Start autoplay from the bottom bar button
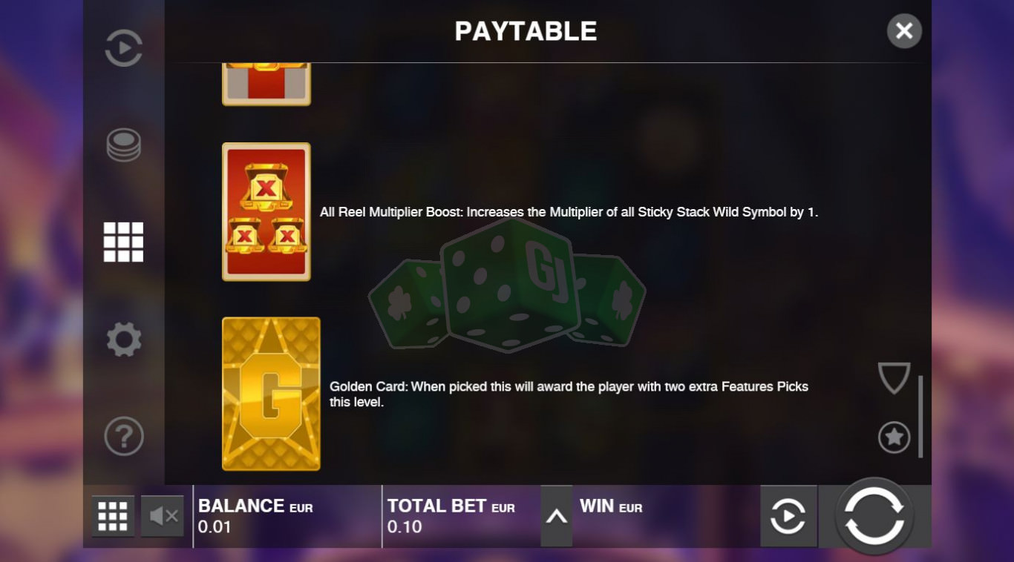 788,516
